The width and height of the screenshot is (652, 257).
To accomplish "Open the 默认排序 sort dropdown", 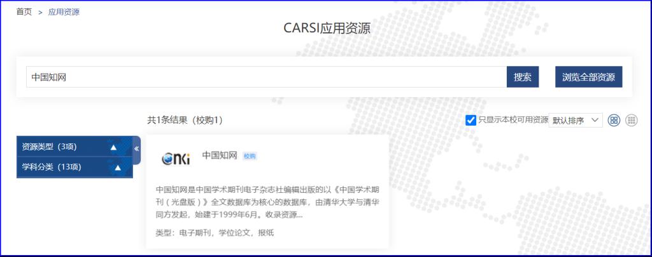I will [x=575, y=120].
